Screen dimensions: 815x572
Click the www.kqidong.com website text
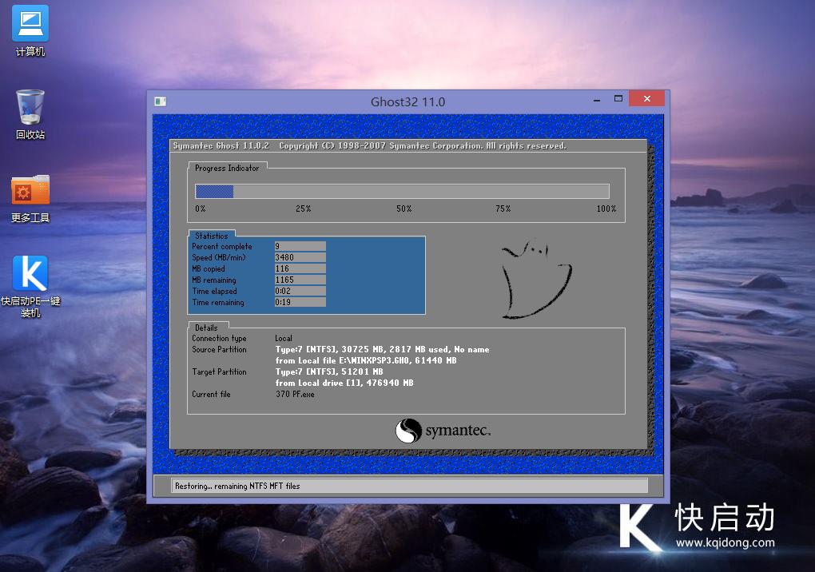point(725,543)
